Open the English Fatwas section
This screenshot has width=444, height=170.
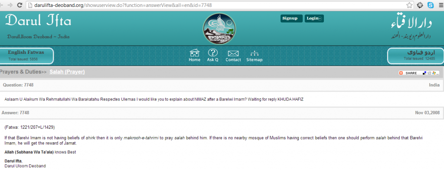pyautogui.click(x=26, y=56)
